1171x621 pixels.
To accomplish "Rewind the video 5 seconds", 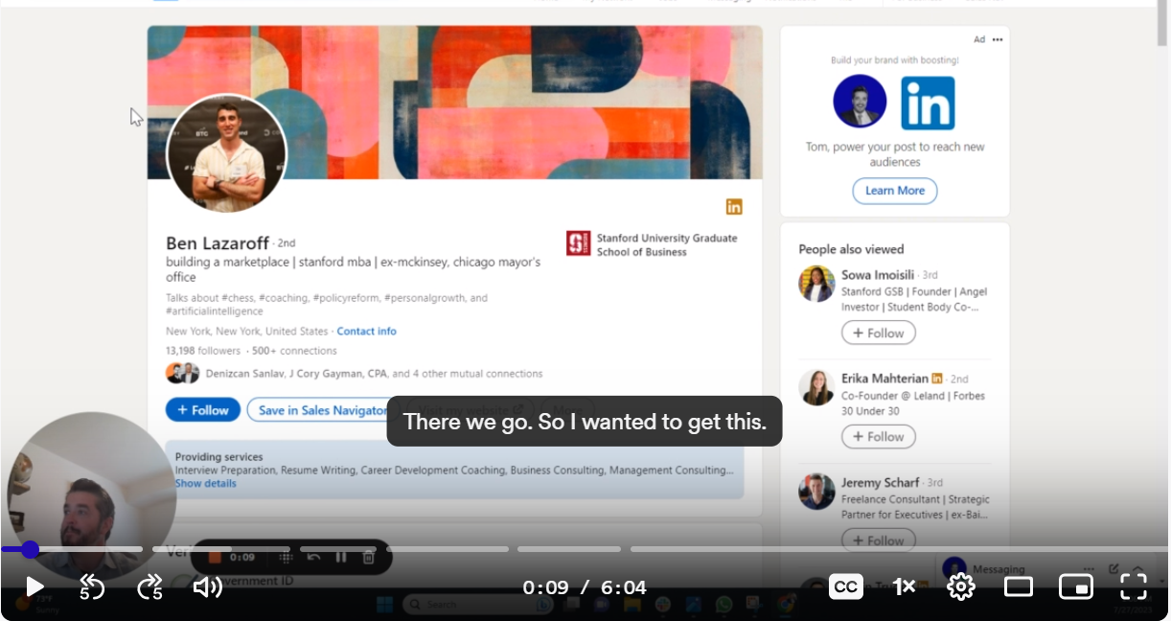I will (91, 586).
